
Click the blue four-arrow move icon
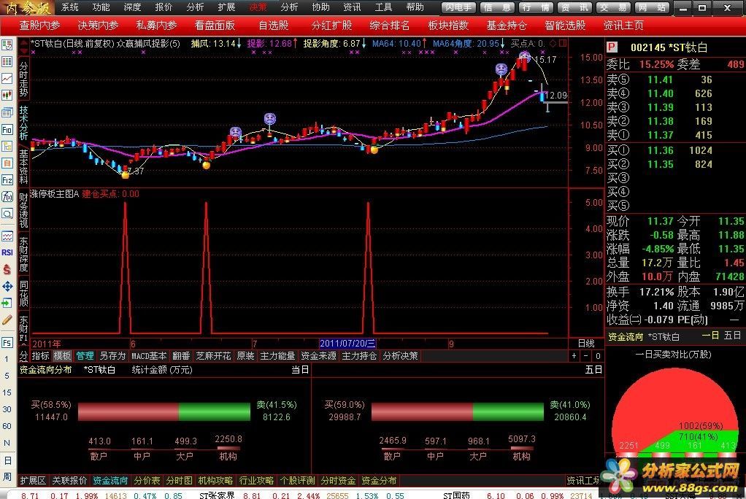7,287
